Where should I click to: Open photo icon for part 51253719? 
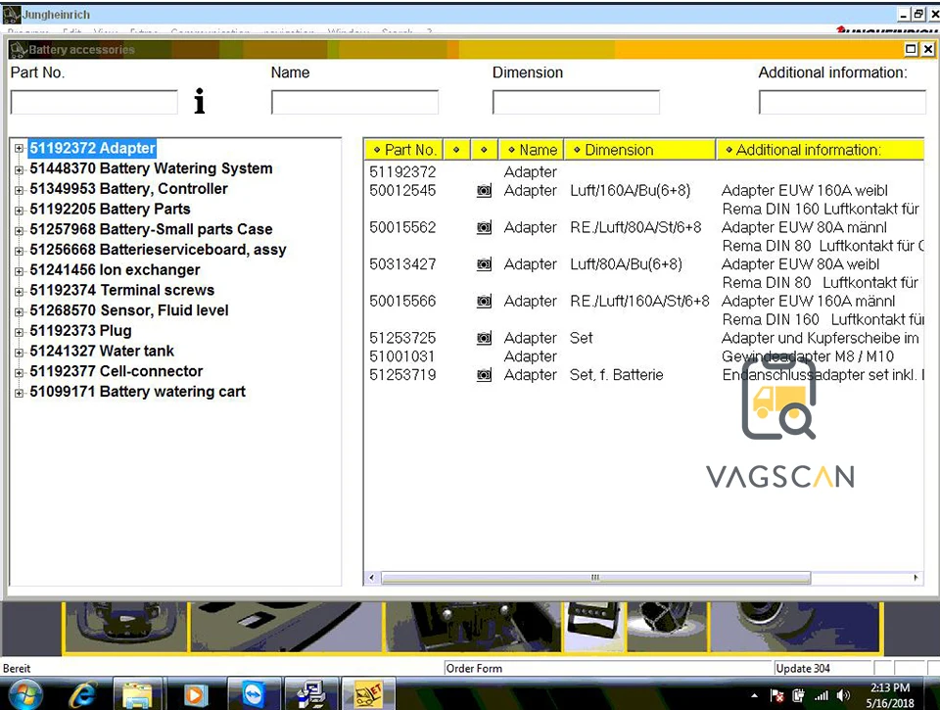484,375
